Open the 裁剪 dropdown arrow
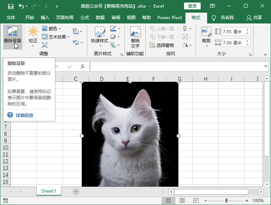Viewport: 271px width, 205px height. click(x=207, y=46)
